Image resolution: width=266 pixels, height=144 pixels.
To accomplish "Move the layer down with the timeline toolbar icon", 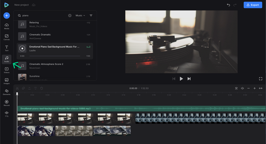I will pos(36,88).
